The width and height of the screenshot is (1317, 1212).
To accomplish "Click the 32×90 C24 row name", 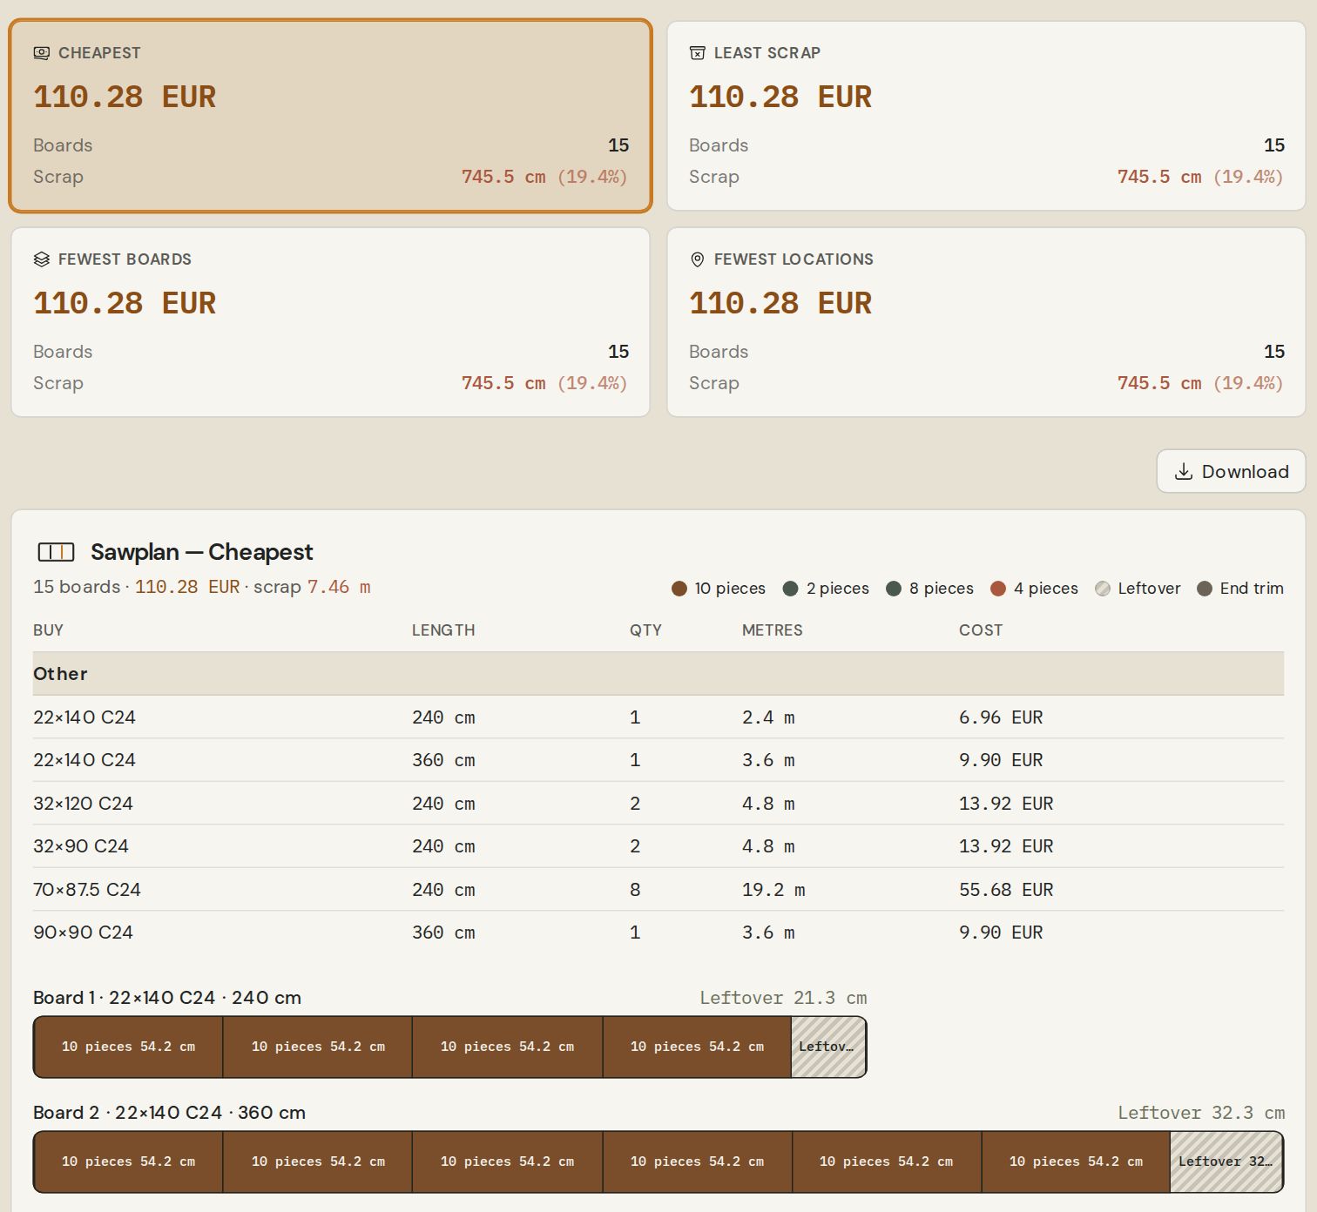I will (81, 846).
